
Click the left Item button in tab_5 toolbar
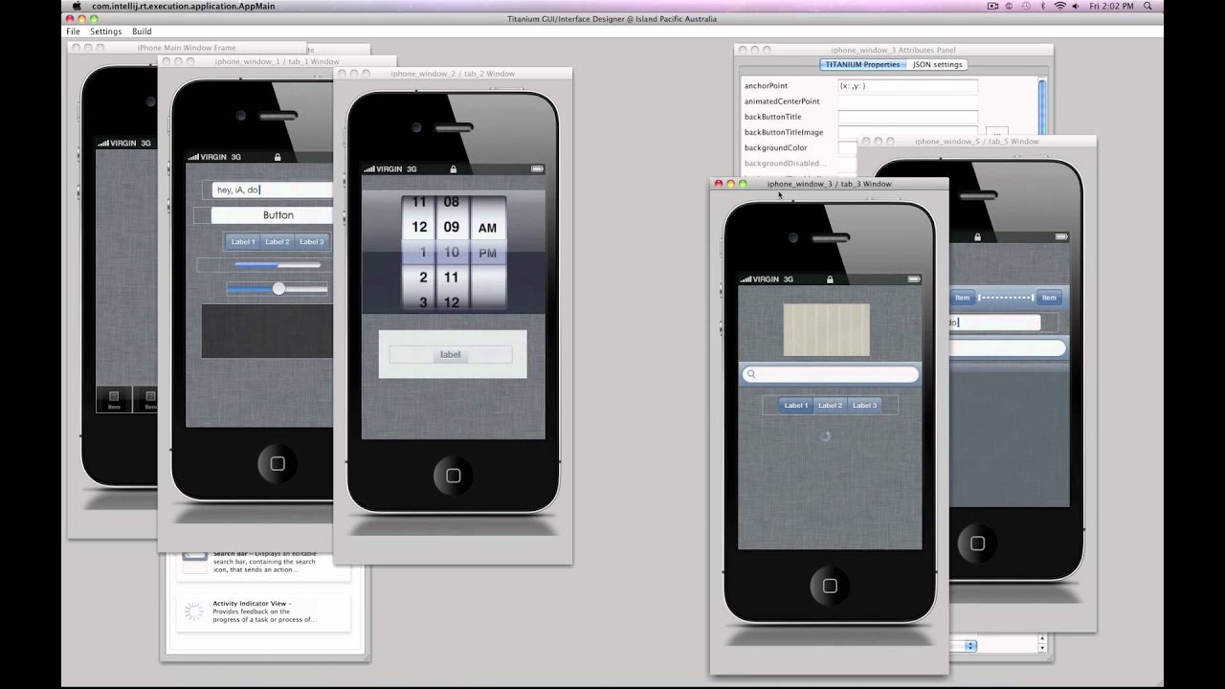[x=961, y=298]
